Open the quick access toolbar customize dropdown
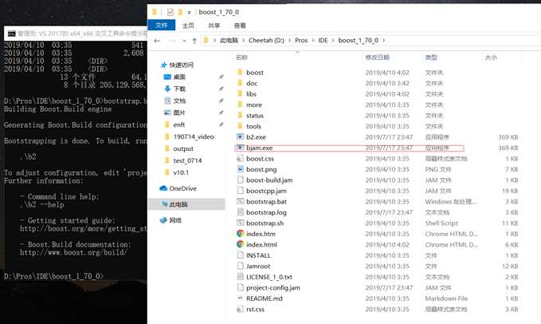Image resolution: width=541 pixels, height=324 pixels. point(189,13)
